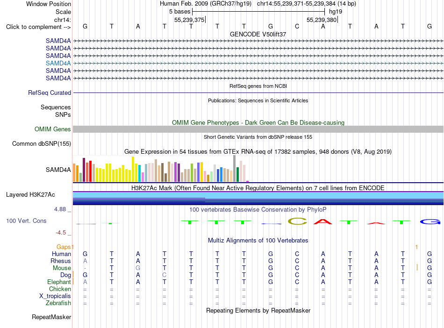Image resolution: width=444 pixels, height=328 pixels.
Task: Click 'Short Genetic Variants from dbSNP release 155'
Action: coord(258,137)
